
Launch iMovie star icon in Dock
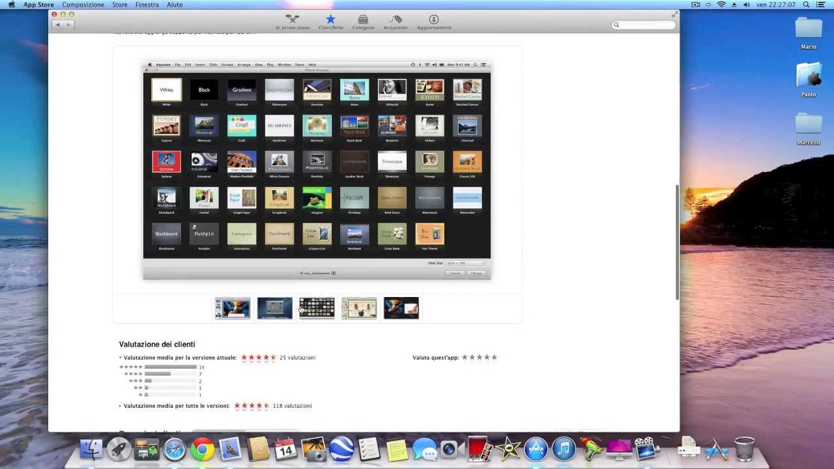508,449
